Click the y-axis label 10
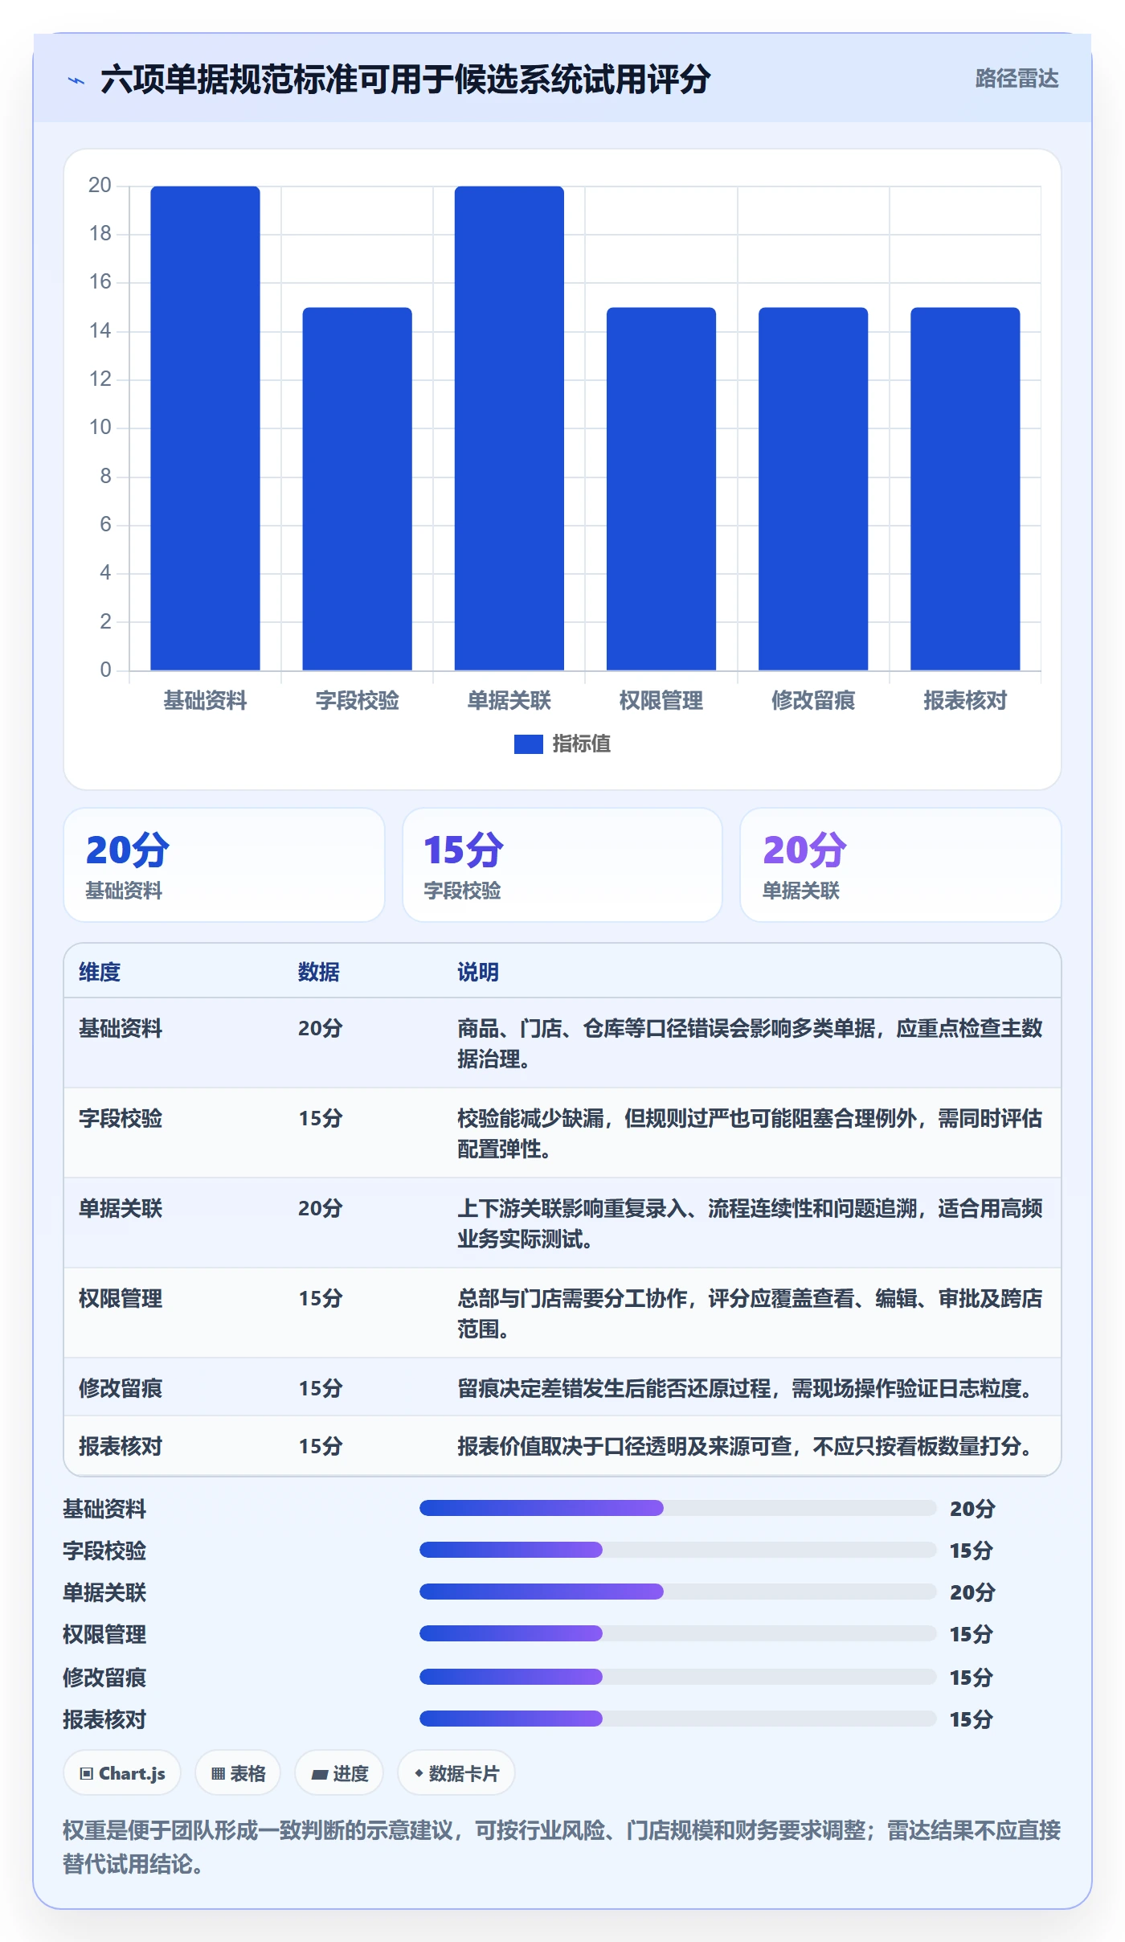This screenshot has width=1125, height=1942. click(x=100, y=428)
